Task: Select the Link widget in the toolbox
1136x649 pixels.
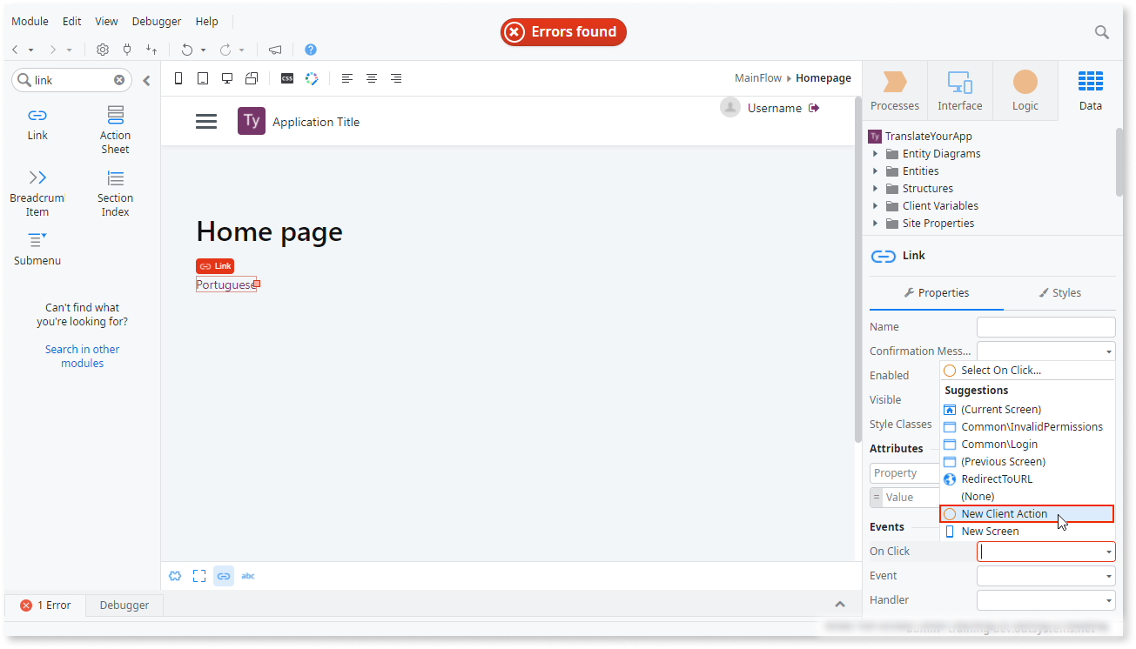Action: coord(37,124)
